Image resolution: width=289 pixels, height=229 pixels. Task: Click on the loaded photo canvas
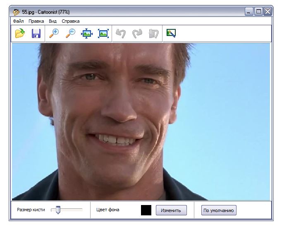pos(141,122)
